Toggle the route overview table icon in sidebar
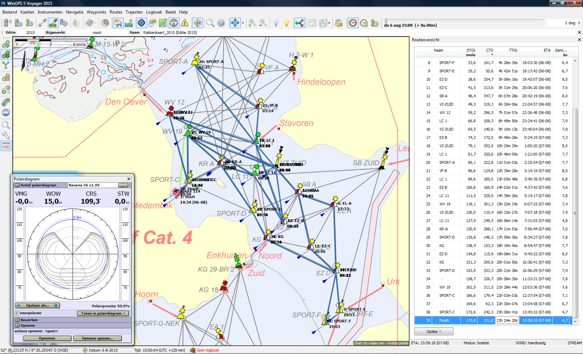The width and height of the screenshot is (583, 354). tap(6, 146)
